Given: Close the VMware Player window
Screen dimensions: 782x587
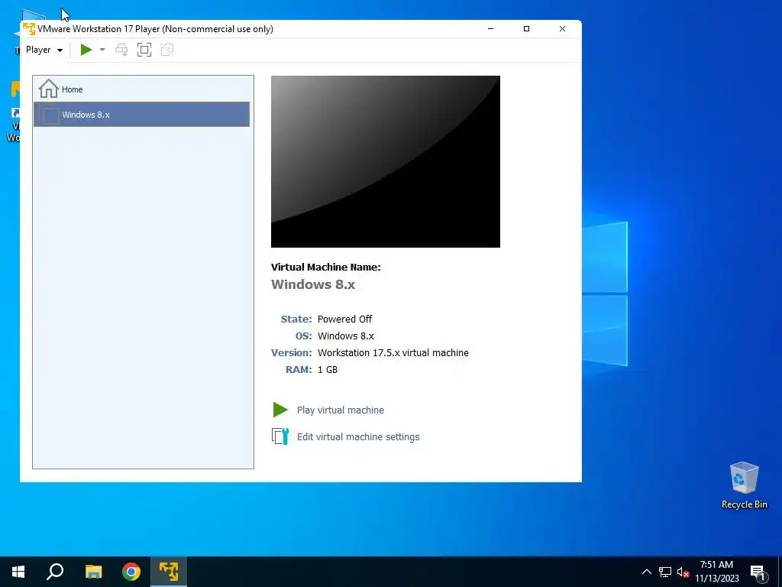Looking at the screenshot, I should point(562,28).
